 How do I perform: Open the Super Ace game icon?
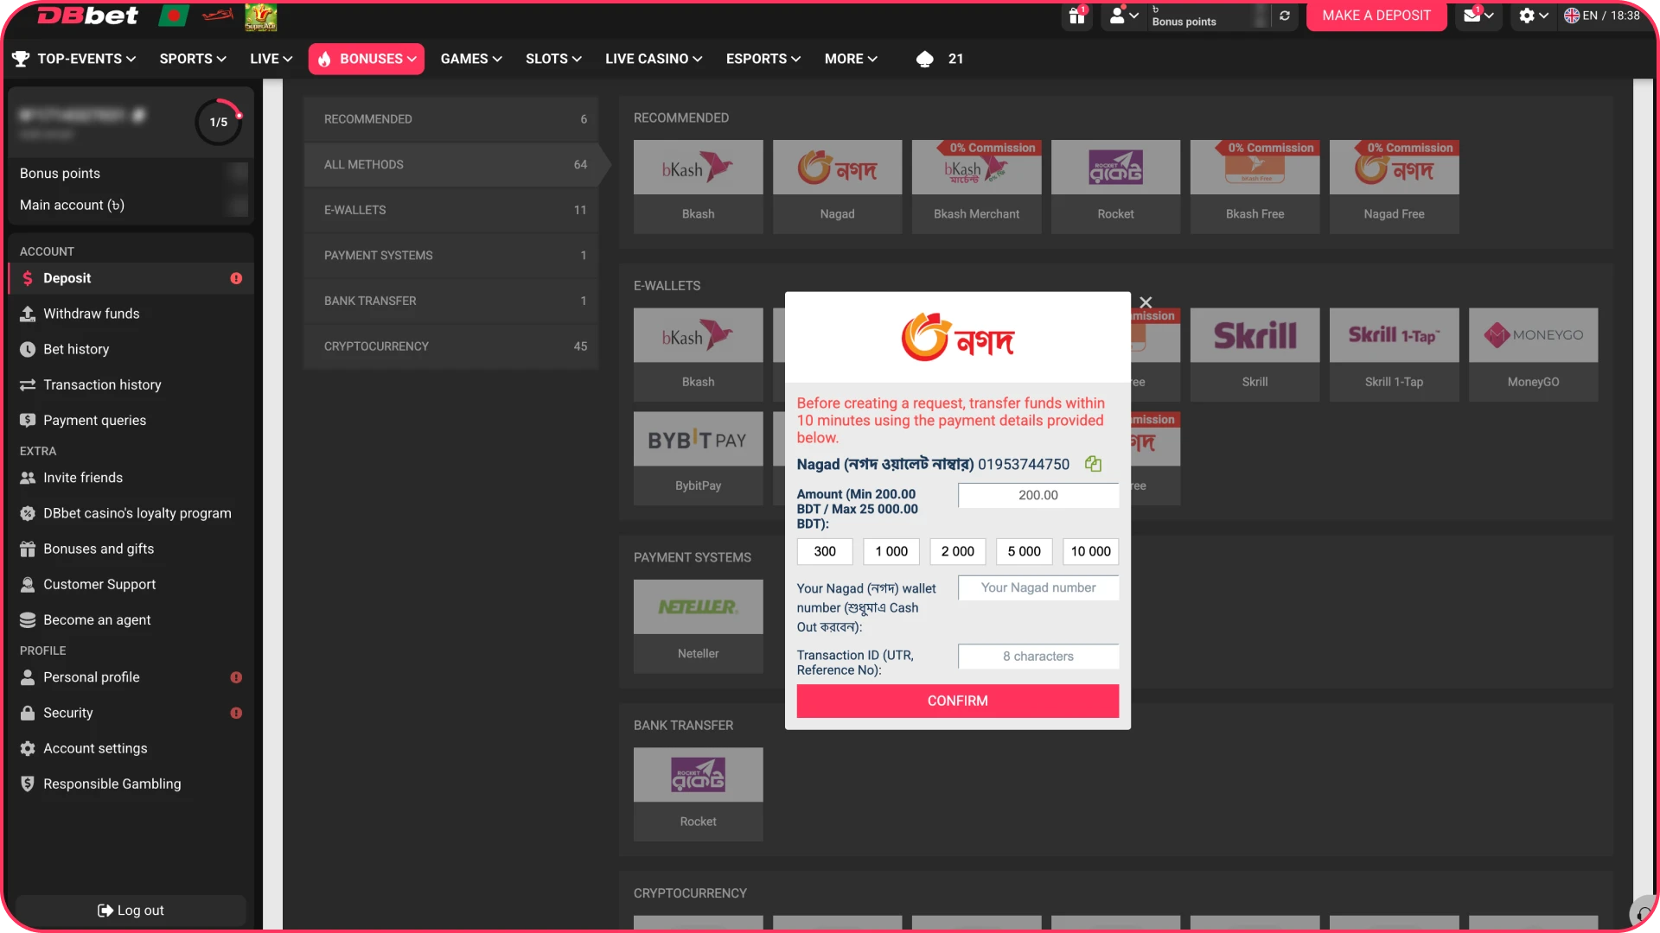coord(260,16)
